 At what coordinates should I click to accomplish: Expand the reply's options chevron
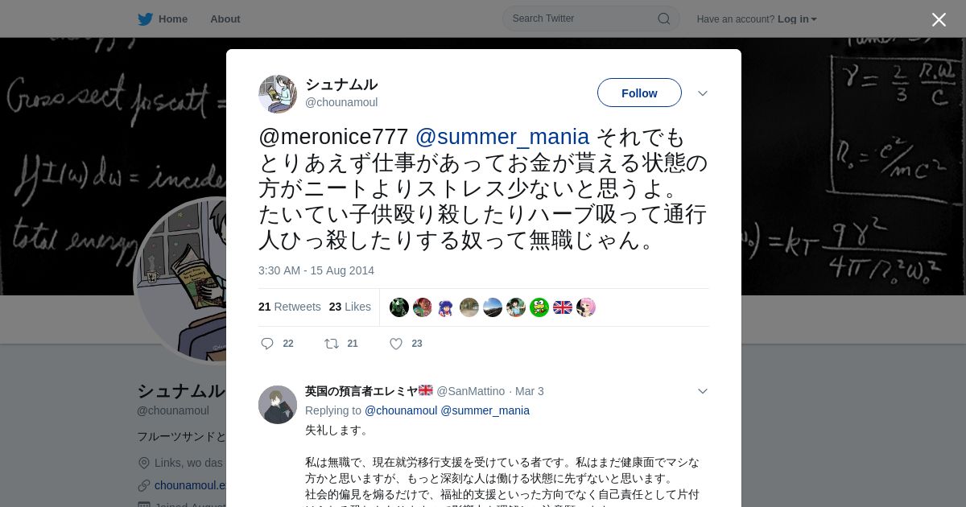pos(703,391)
